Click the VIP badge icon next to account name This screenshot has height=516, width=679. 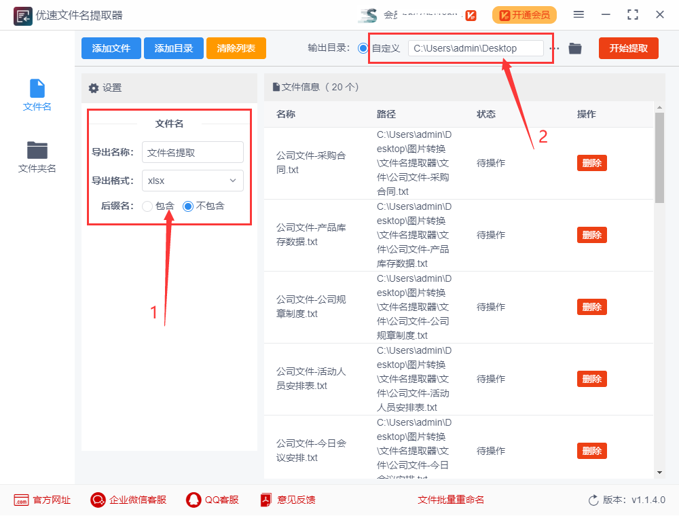tap(471, 14)
